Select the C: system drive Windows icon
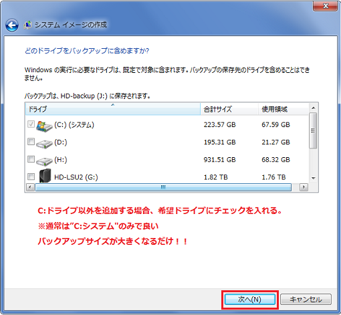This screenshot has height=315, width=341. click(44, 126)
